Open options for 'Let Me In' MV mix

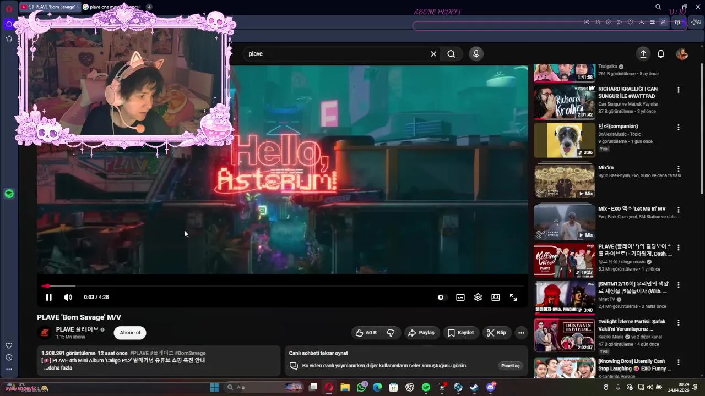(x=679, y=210)
